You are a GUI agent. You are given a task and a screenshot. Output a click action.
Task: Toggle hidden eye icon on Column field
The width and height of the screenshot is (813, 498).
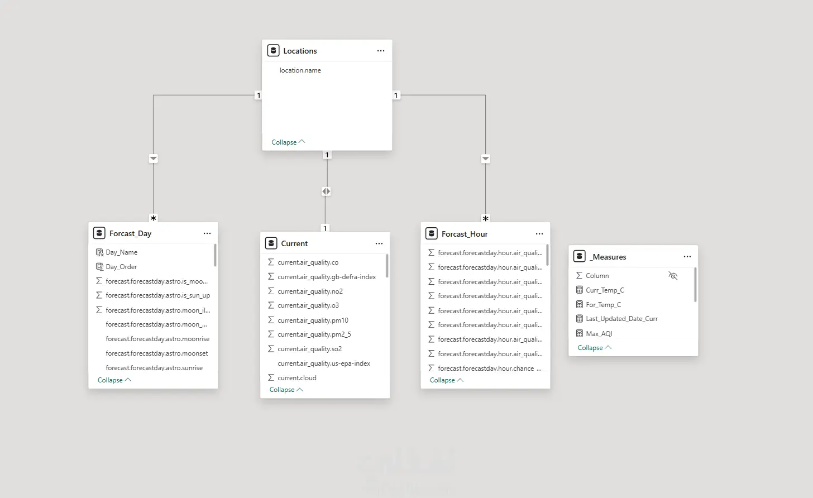(673, 276)
